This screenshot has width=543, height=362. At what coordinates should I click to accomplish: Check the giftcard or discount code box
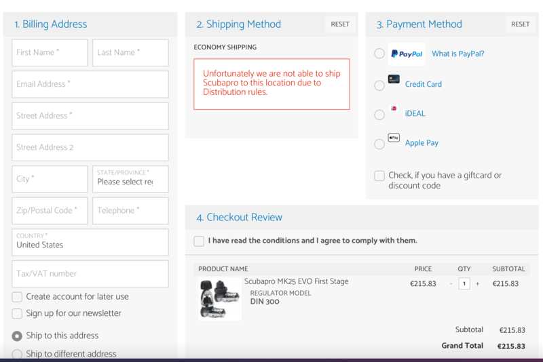[x=379, y=176]
